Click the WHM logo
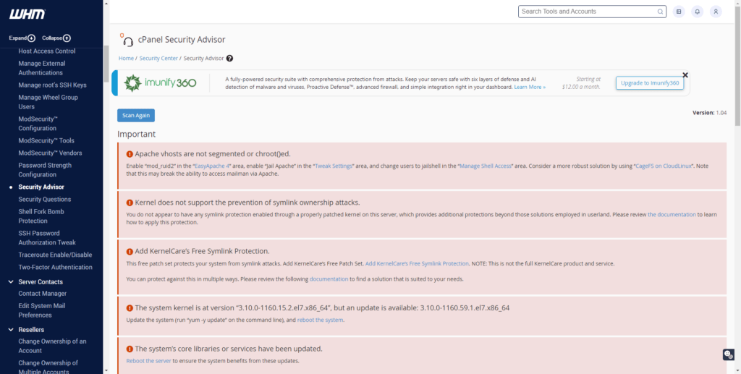The image size is (741, 374). click(27, 14)
